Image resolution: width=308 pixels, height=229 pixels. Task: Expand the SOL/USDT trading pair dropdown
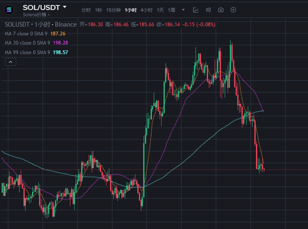(65, 7)
